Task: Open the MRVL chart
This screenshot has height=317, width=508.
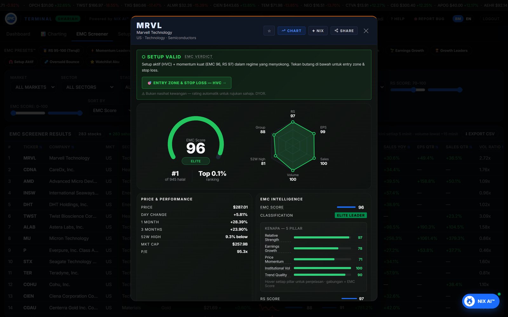Action: pos(291,31)
